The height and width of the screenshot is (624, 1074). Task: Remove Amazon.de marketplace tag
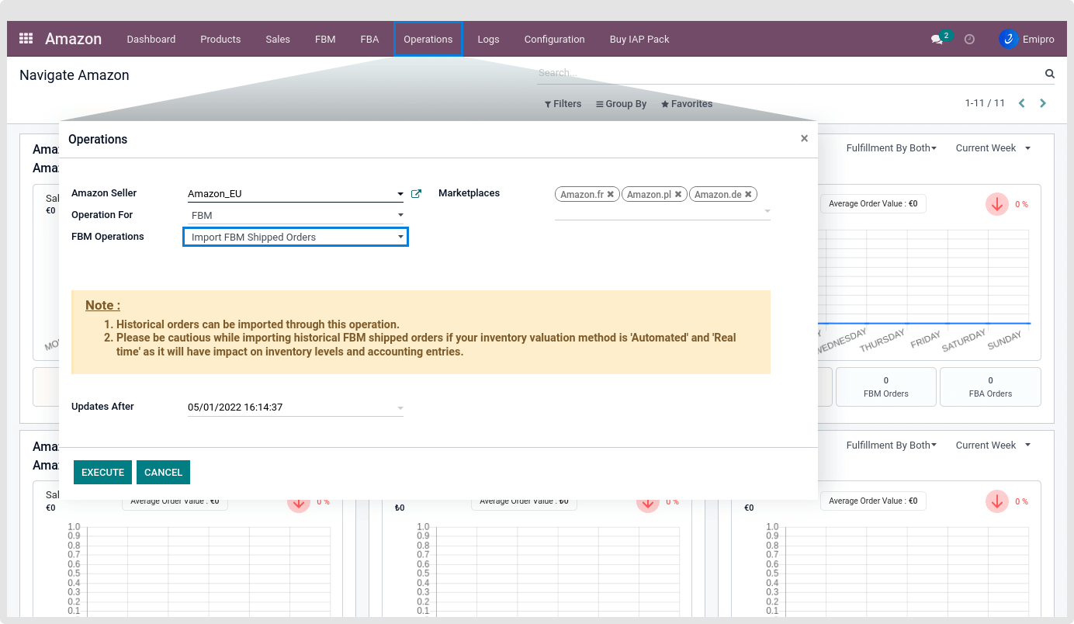pyautogui.click(x=748, y=195)
